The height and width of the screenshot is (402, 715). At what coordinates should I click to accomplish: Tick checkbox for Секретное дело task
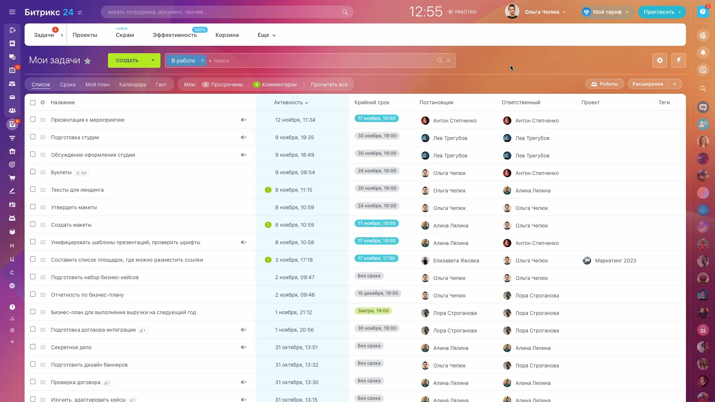[33, 347]
